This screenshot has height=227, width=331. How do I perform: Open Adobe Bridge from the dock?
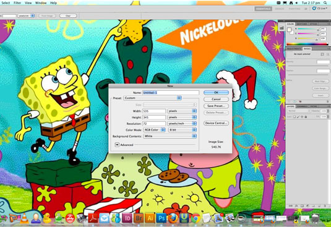139,218
